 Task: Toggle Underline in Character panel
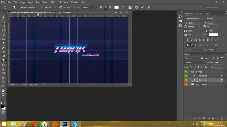[x=212, y=40]
